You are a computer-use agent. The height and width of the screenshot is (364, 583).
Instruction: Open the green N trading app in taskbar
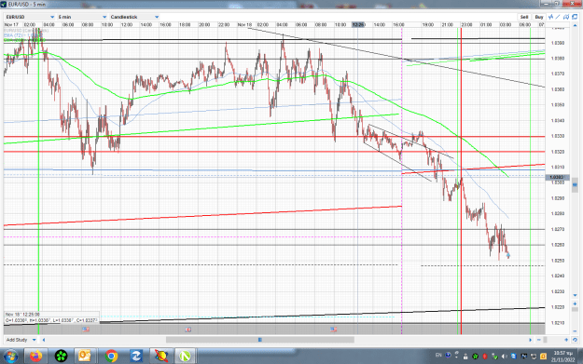coord(185,357)
